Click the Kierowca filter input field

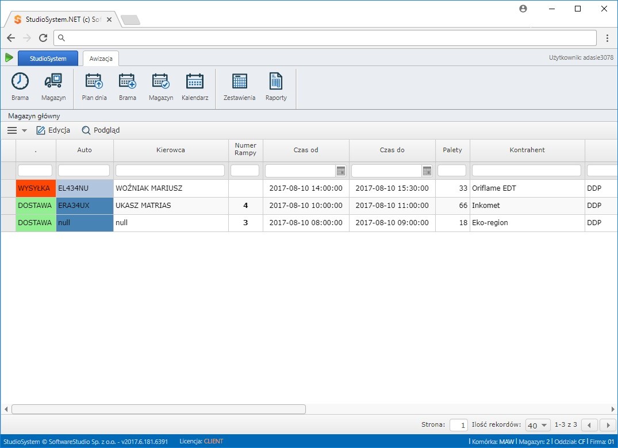[x=170, y=171]
